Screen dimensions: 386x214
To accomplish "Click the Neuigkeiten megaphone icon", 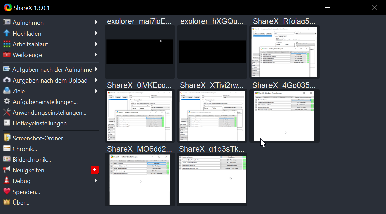I will 7,170.
